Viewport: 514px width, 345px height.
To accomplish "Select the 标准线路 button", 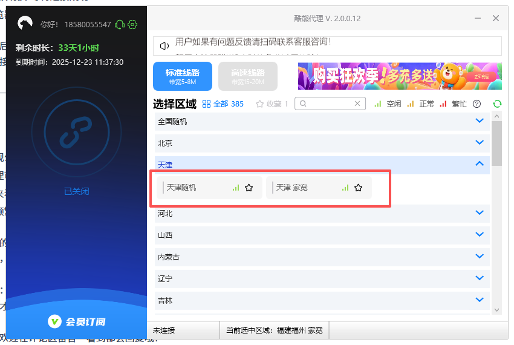I will click(x=183, y=76).
